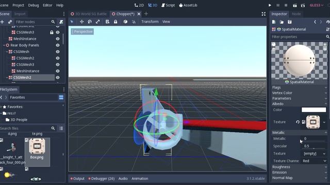Toggle FileSystem view mode list icon
330x185 pixels.
pyautogui.click(x=61, y=128)
